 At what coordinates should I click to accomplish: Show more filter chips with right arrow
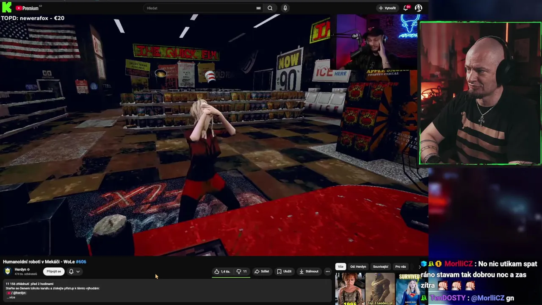tap(419, 266)
